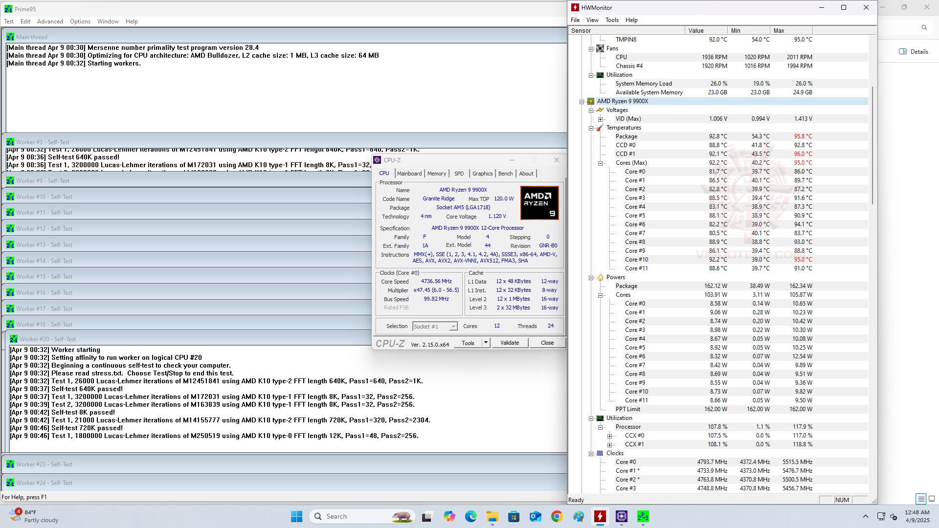The image size is (939, 528).
Task: Switch to the Memory tab in CPU-Z
Action: click(x=436, y=174)
